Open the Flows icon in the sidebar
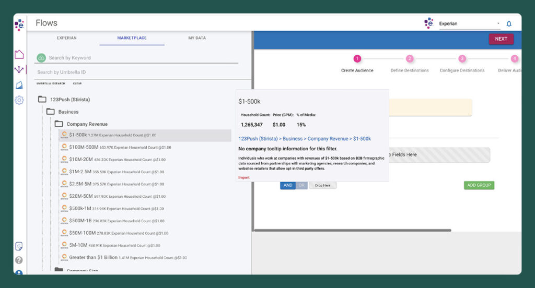The width and height of the screenshot is (535, 288). tap(19, 70)
